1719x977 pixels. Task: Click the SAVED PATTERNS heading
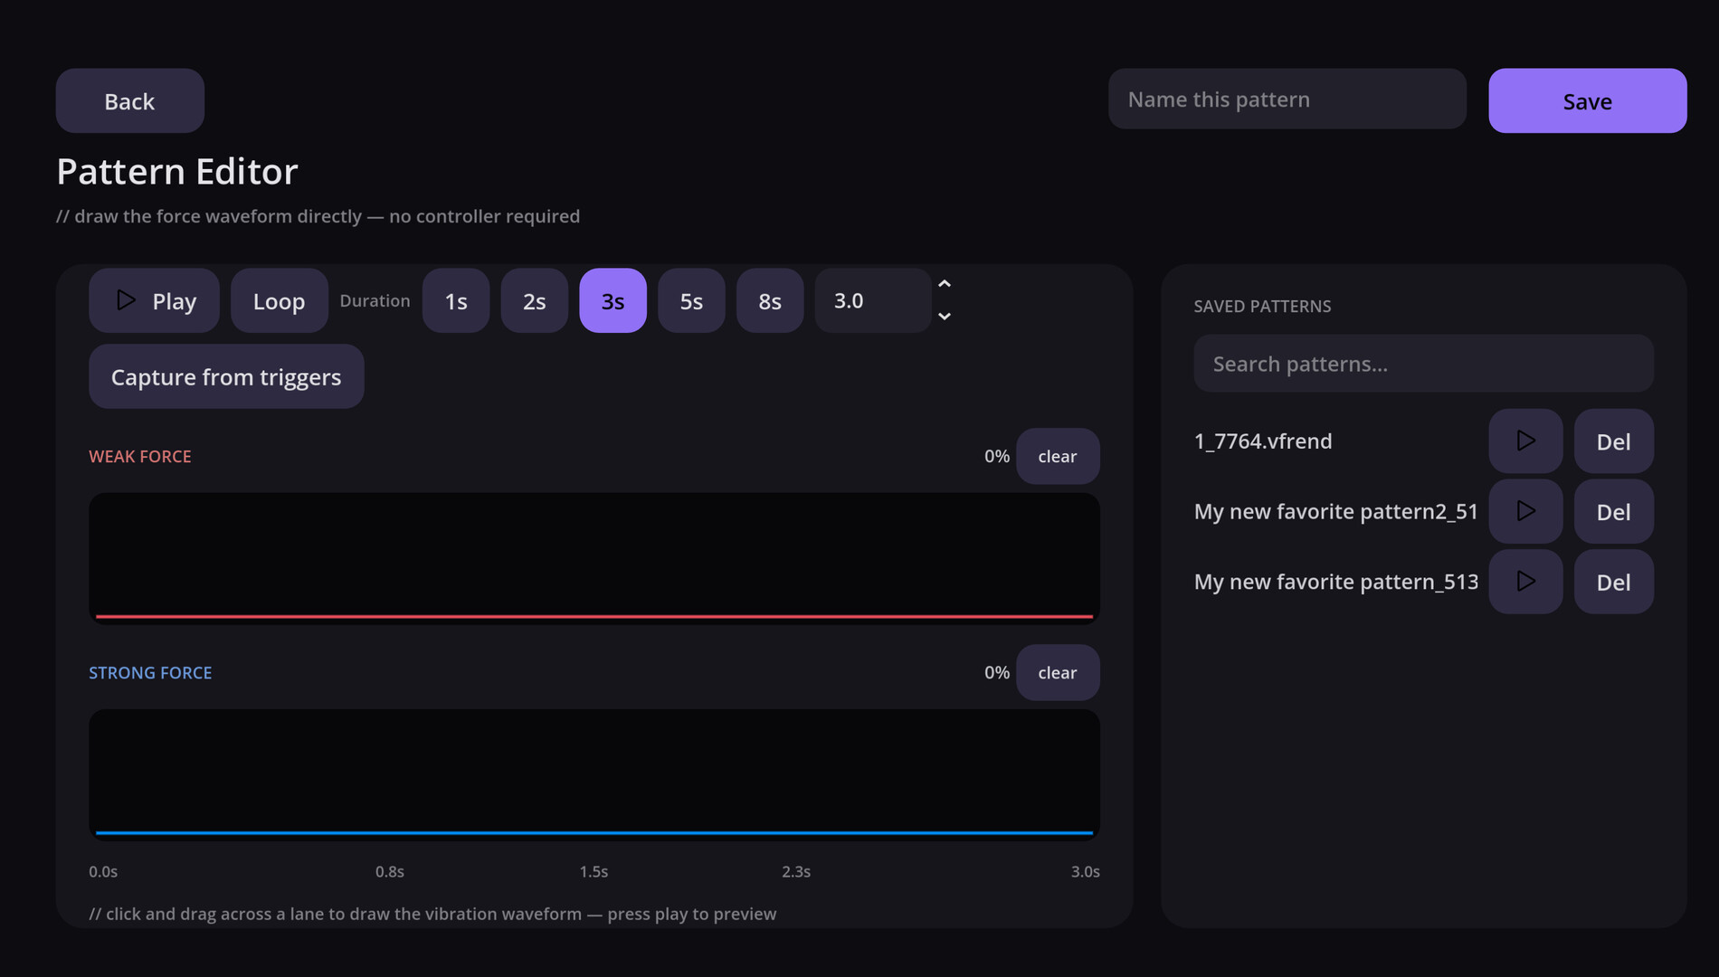pos(1262,306)
